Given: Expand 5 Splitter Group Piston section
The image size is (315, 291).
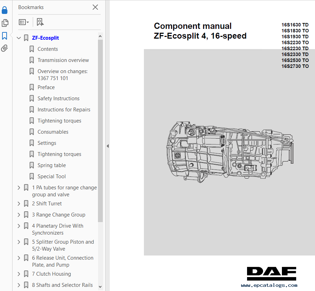Looking at the screenshot, I should pyautogui.click(x=19, y=242).
